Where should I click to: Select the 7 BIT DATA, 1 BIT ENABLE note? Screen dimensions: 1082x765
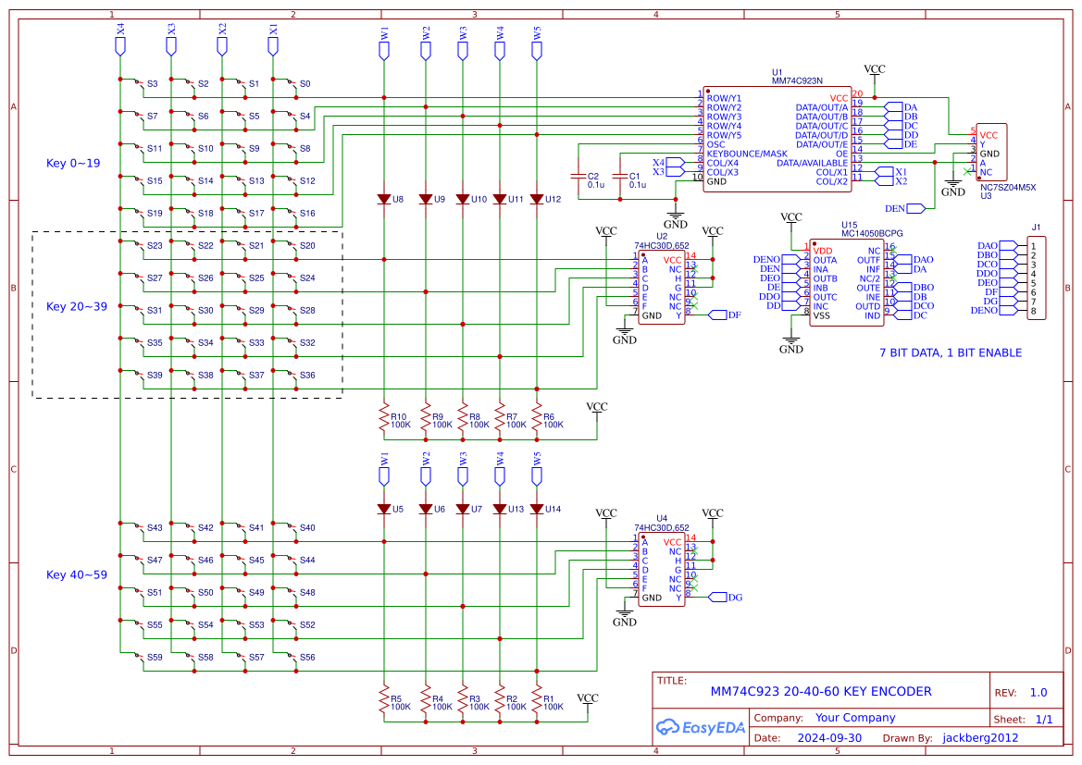pyautogui.click(x=951, y=352)
